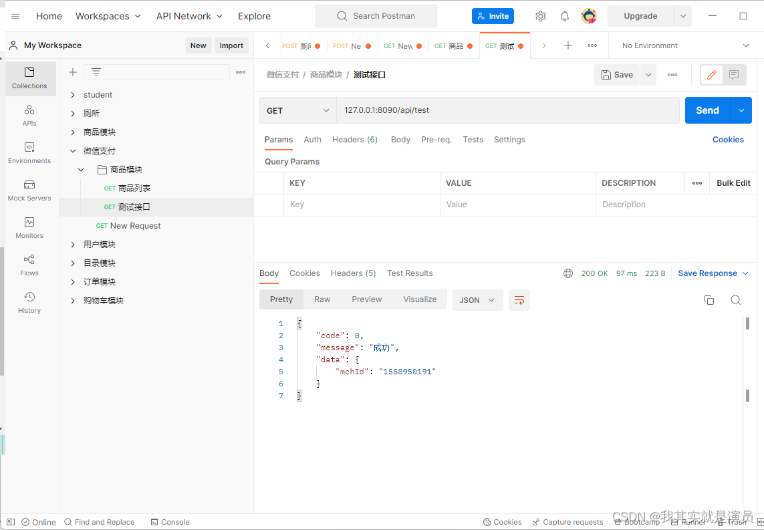This screenshot has height=530, width=764.
Task: Click the blue Send button
Action: (707, 110)
